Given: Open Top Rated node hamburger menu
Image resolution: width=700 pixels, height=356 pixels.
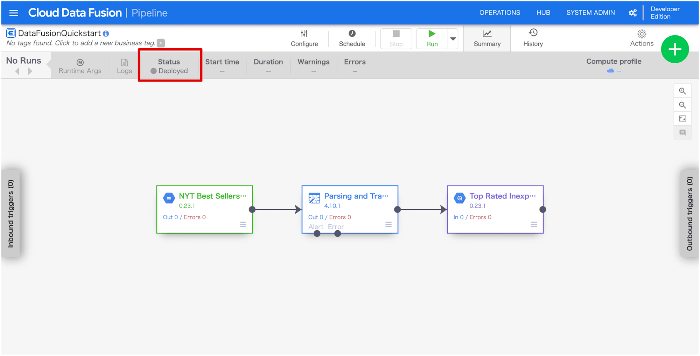Looking at the screenshot, I should pos(533,224).
